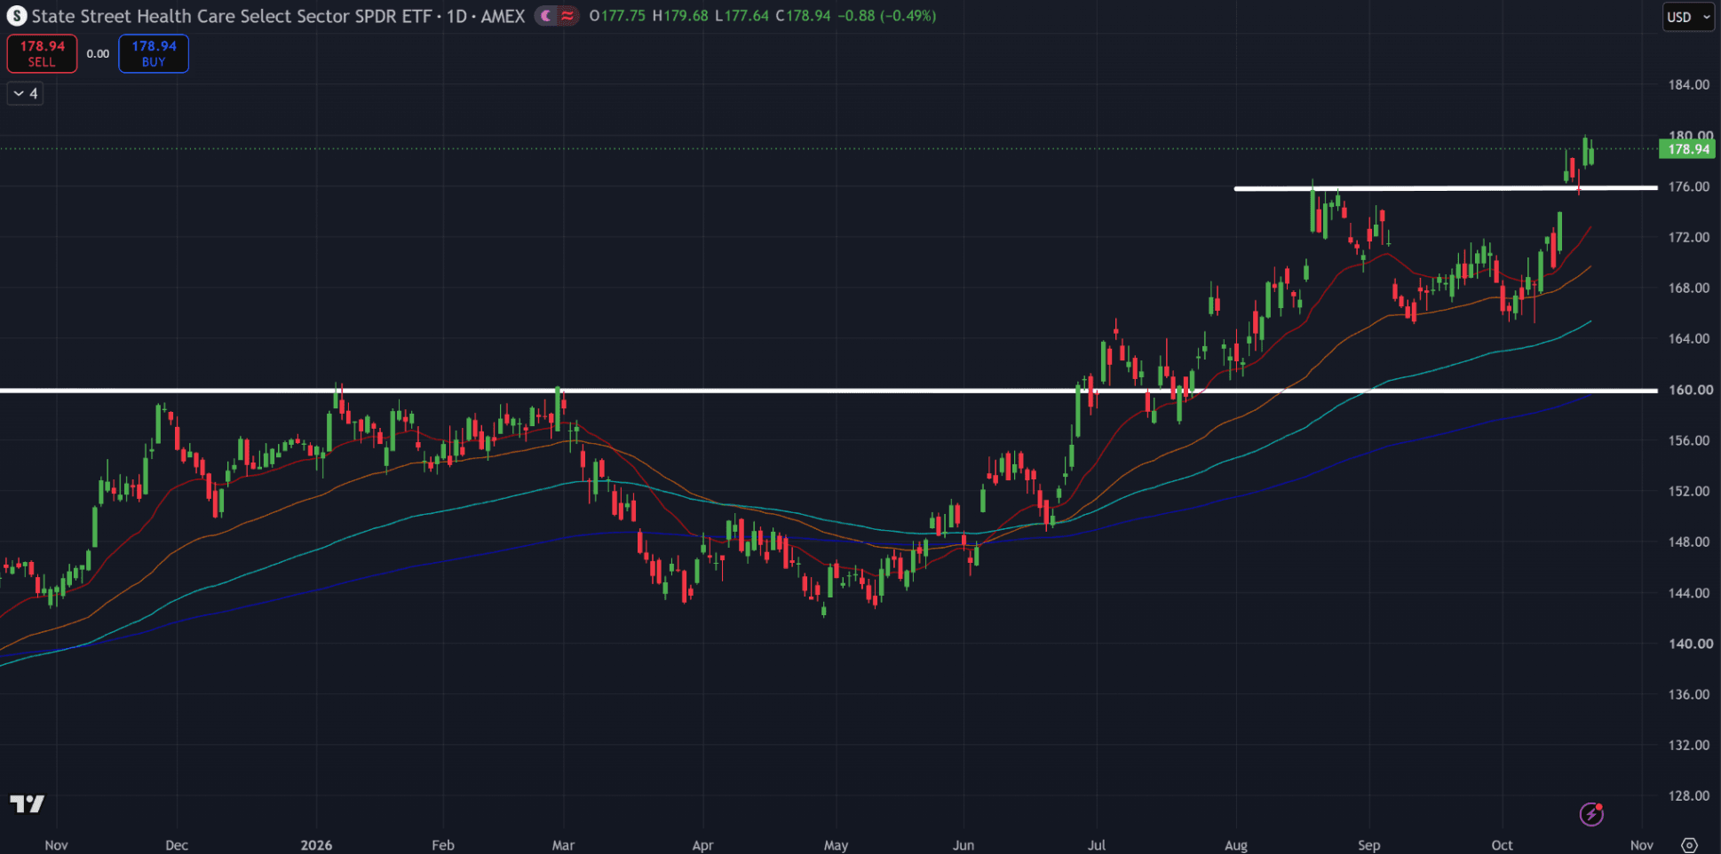Click the State Street Health Care ETF title
This screenshot has height=854, width=1721.
232,16
